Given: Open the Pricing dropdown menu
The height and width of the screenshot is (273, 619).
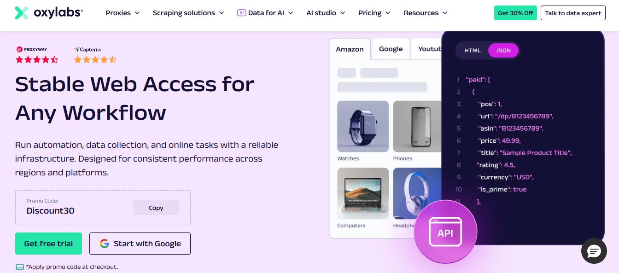Looking at the screenshot, I should (x=374, y=13).
